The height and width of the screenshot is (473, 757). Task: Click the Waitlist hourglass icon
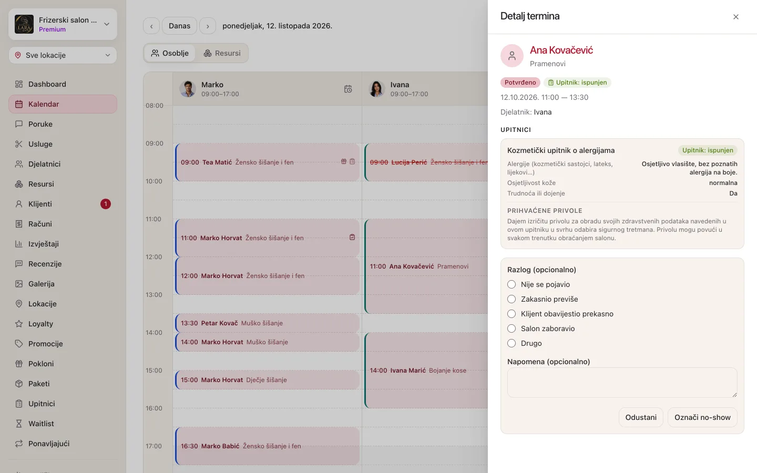click(x=19, y=424)
